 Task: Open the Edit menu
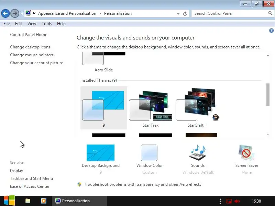(x=19, y=24)
